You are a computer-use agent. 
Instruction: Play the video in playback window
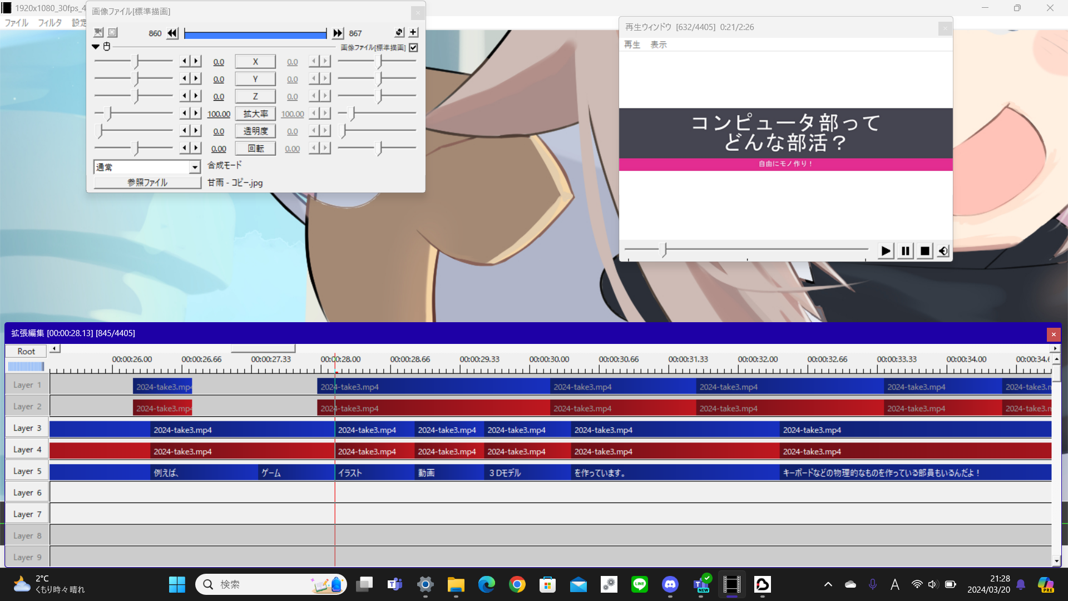coord(886,251)
